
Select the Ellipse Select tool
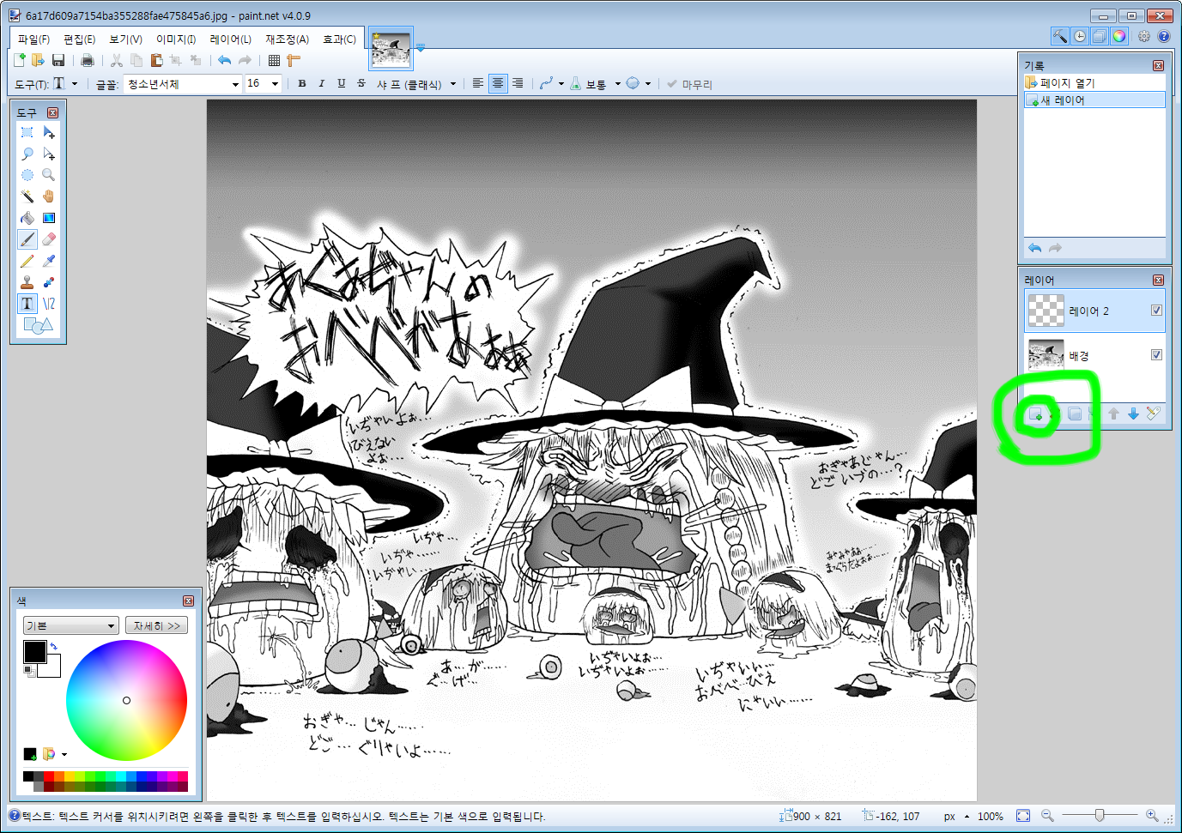tap(27, 175)
